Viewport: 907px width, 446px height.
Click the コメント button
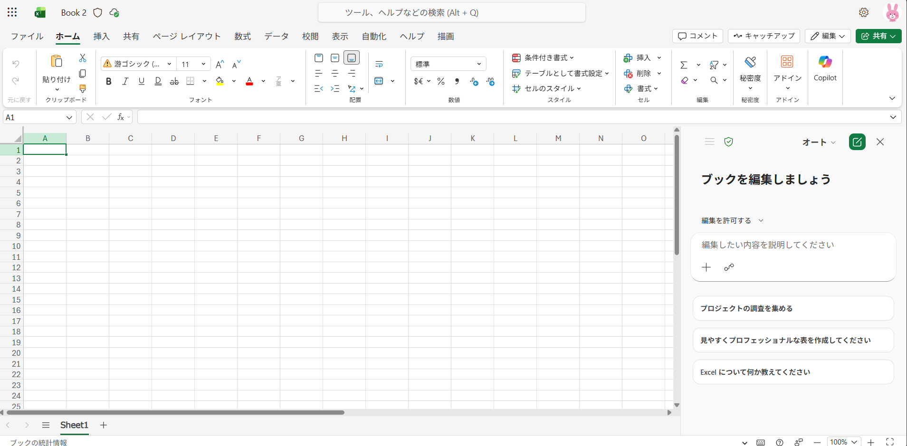pyautogui.click(x=697, y=36)
